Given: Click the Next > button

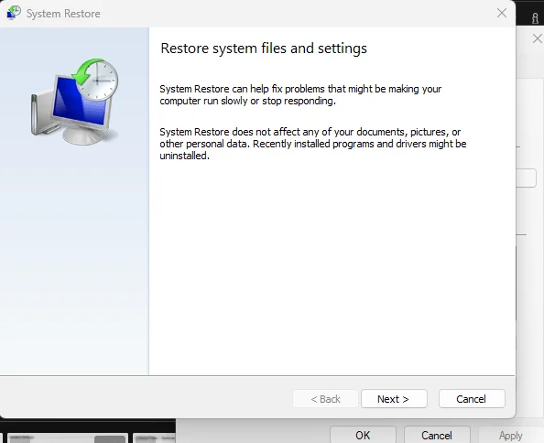Looking at the screenshot, I should click(394, 399).
